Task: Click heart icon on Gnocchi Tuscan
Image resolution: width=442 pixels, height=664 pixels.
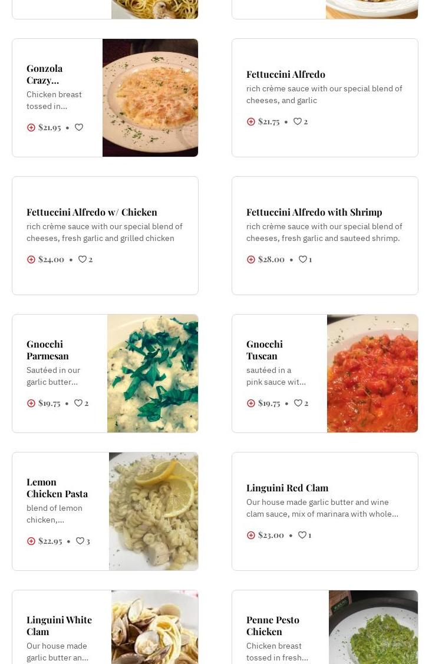Action: coord(298,403)
